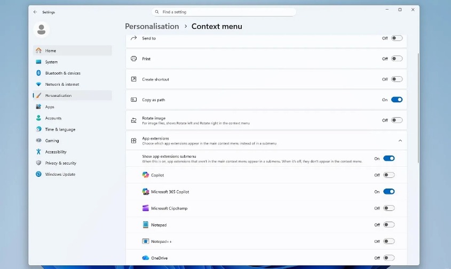Close the Settings window
Image resolution: width=451 pixels, height=269 pixels.
[413, 10]
